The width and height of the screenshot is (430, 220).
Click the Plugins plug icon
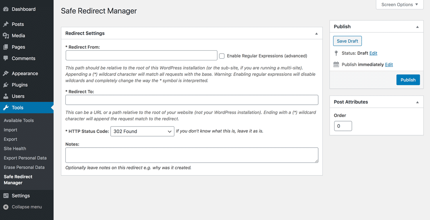click(6, 85)
